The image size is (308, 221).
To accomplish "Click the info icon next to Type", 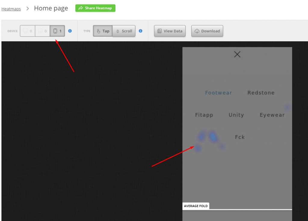I will pyautogui.click(x=140, y=31).
